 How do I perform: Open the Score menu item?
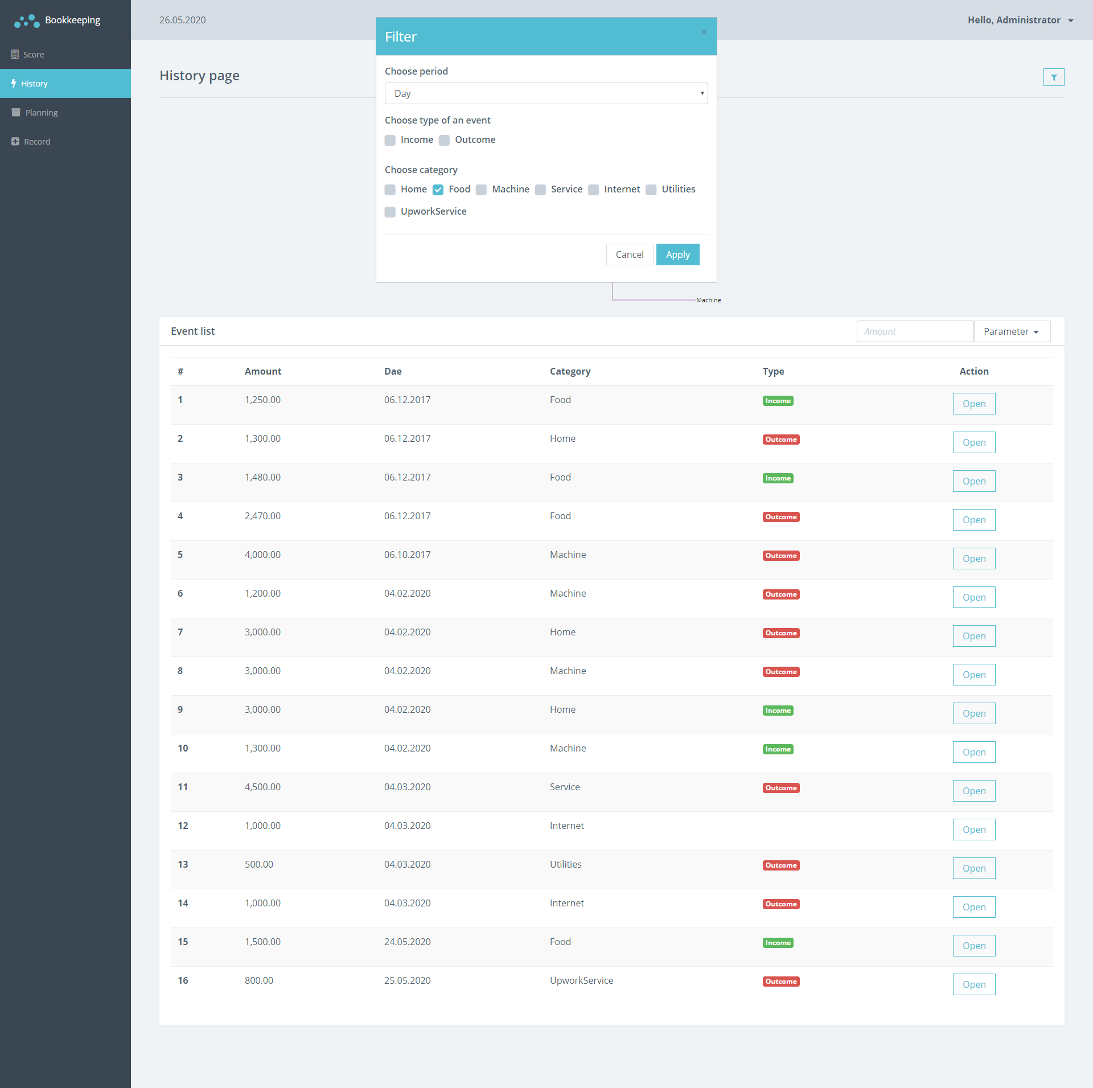tap(34, 55)
